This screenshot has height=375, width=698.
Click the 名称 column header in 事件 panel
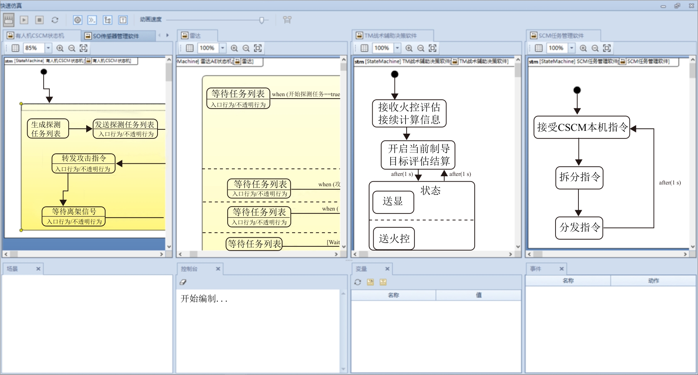(568, 281)
